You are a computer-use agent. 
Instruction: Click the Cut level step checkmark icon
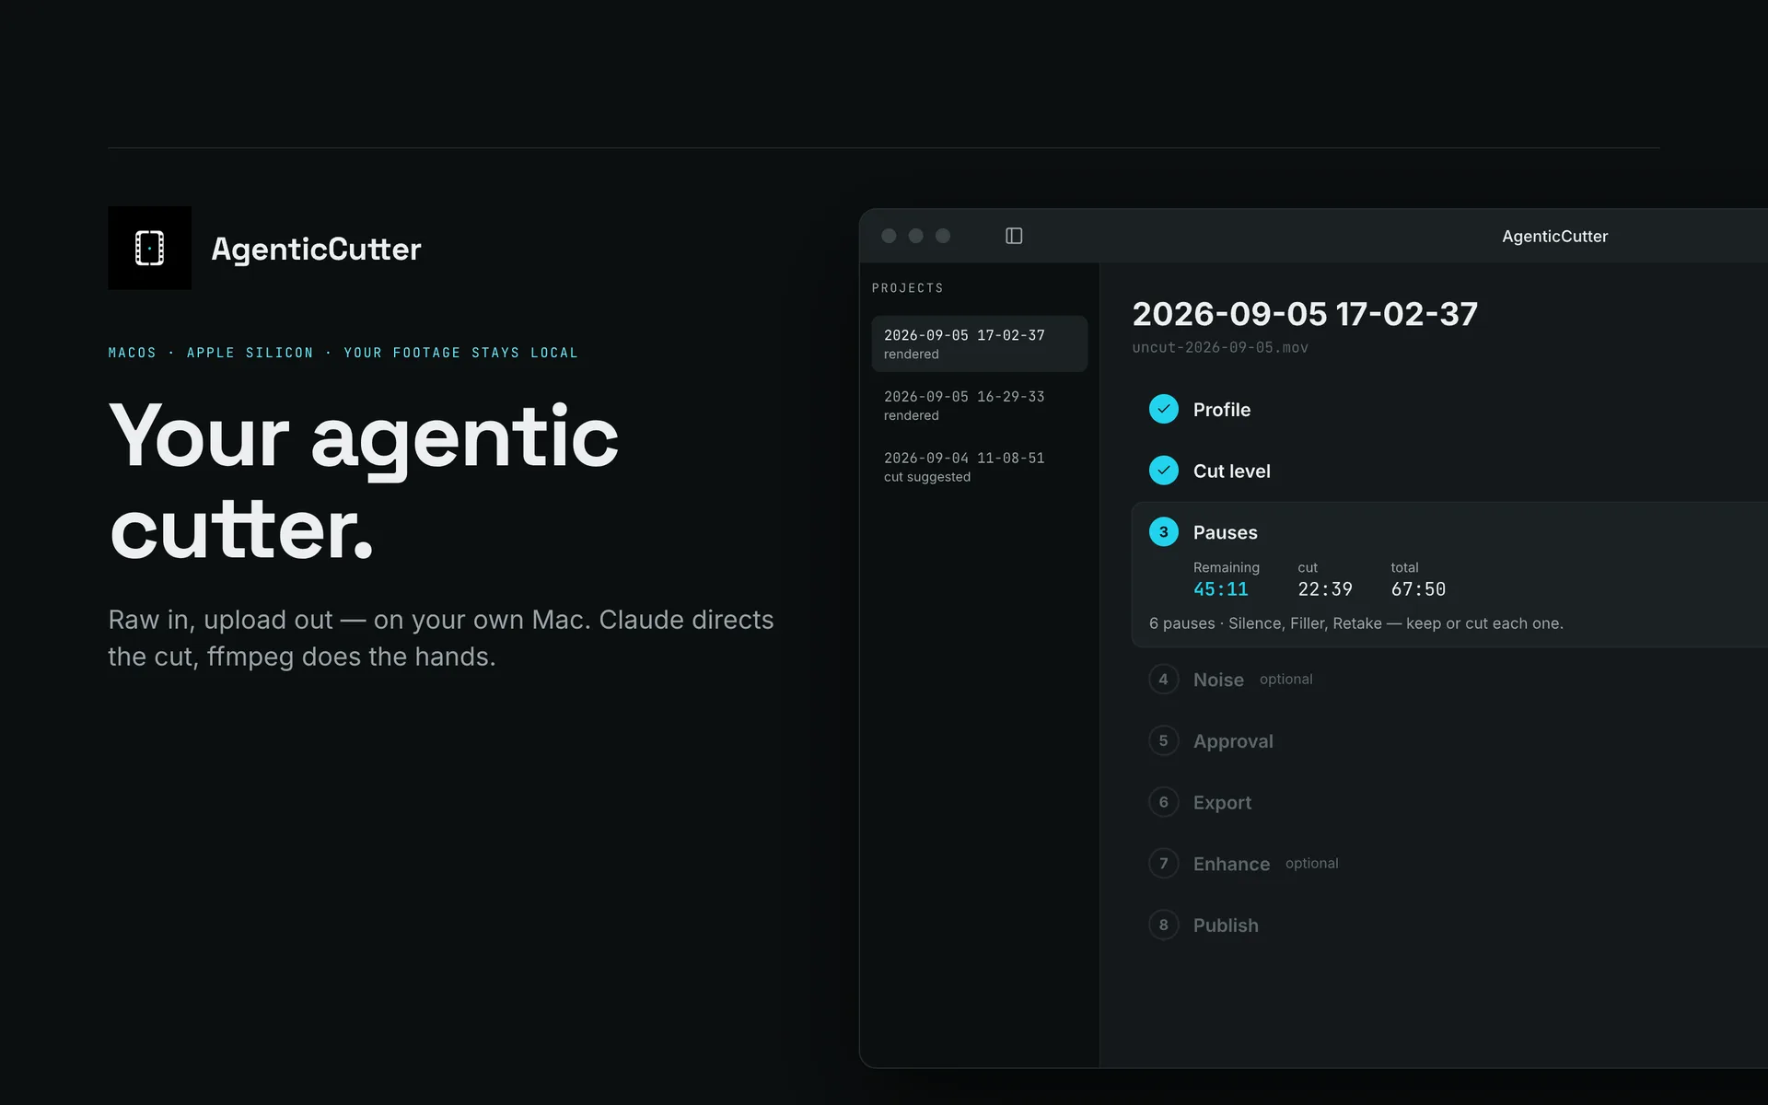point(1163,471)
